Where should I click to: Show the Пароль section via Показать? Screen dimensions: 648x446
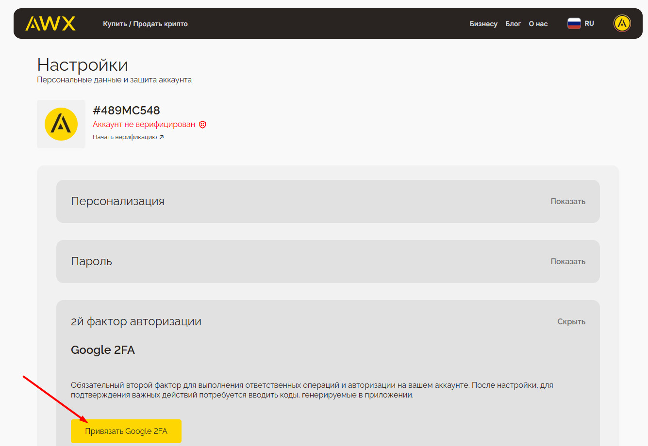(567, 261)
